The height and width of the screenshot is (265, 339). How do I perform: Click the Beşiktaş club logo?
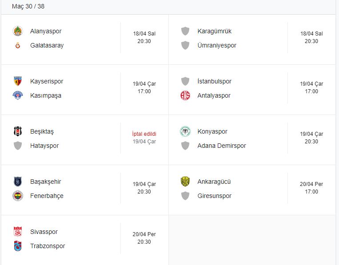coord(18,131)
